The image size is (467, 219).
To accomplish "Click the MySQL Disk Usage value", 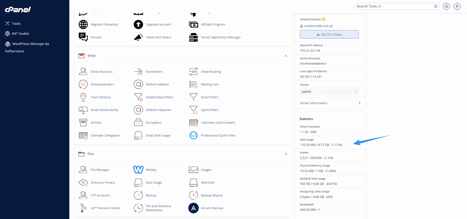I will click(318, 184).
